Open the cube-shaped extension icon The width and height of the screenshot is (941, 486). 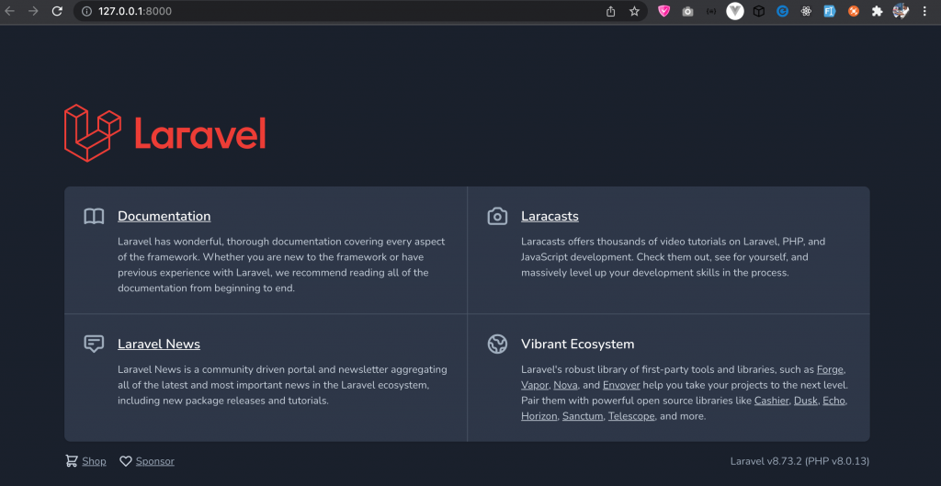758,11
